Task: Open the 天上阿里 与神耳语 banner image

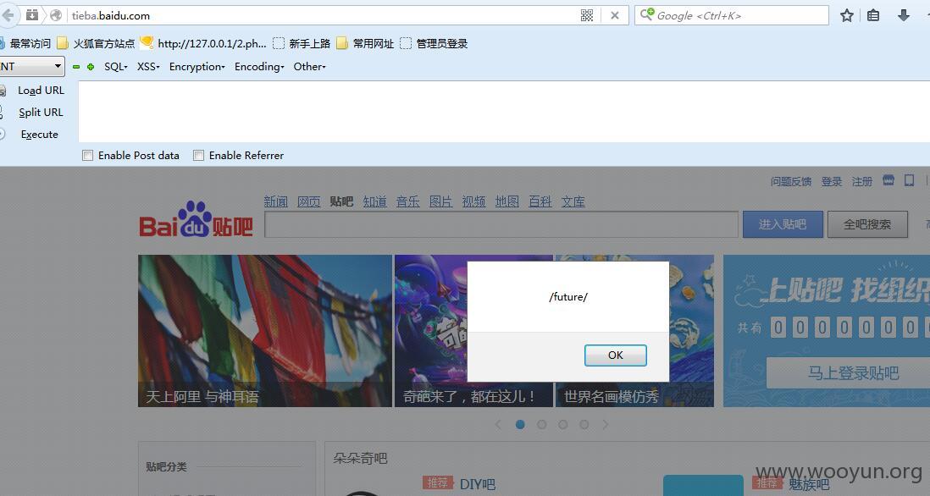Action: click(x=264, y=331)
